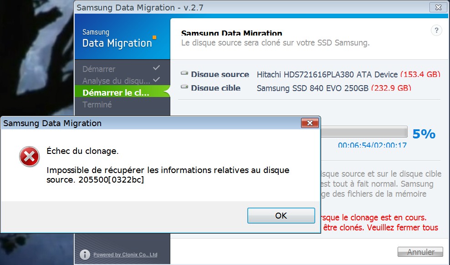Click the Annuler button
The width and height of the screenshot is (450, 265).
point(420,252)
